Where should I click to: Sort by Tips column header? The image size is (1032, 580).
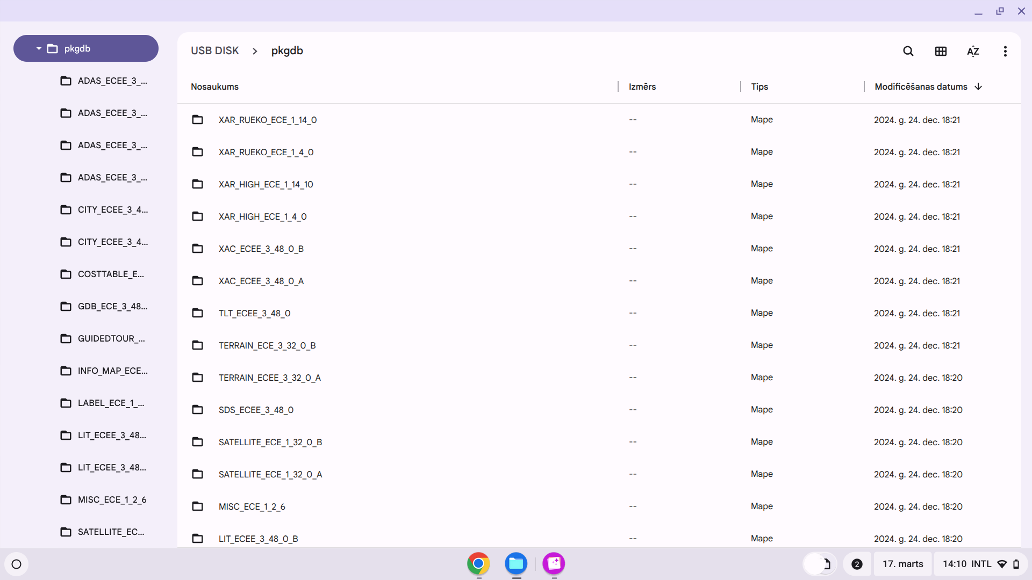(759, 86)
